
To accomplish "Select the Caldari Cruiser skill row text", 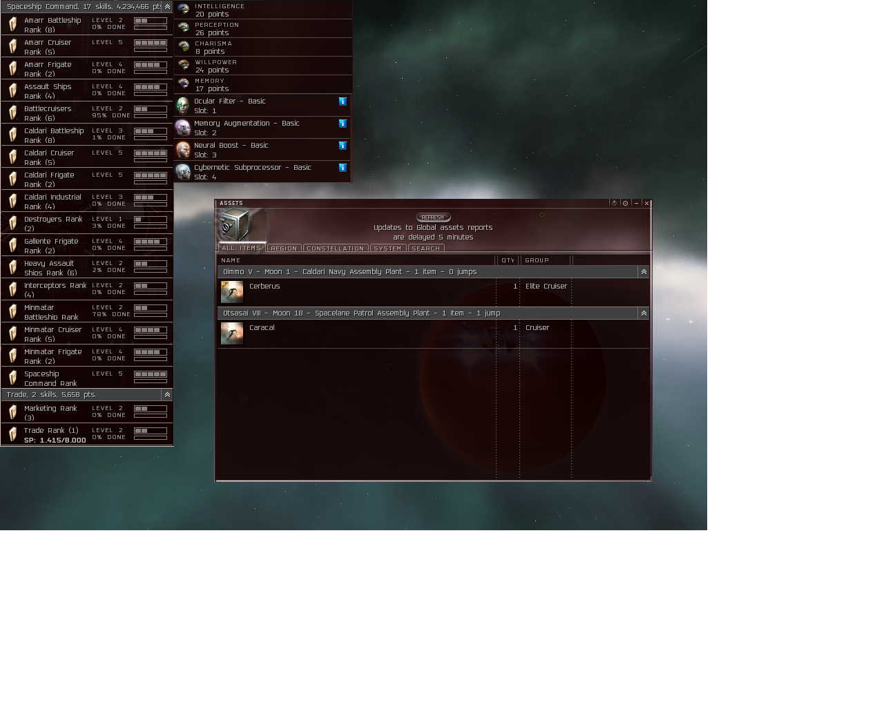I will click(49, 157).
